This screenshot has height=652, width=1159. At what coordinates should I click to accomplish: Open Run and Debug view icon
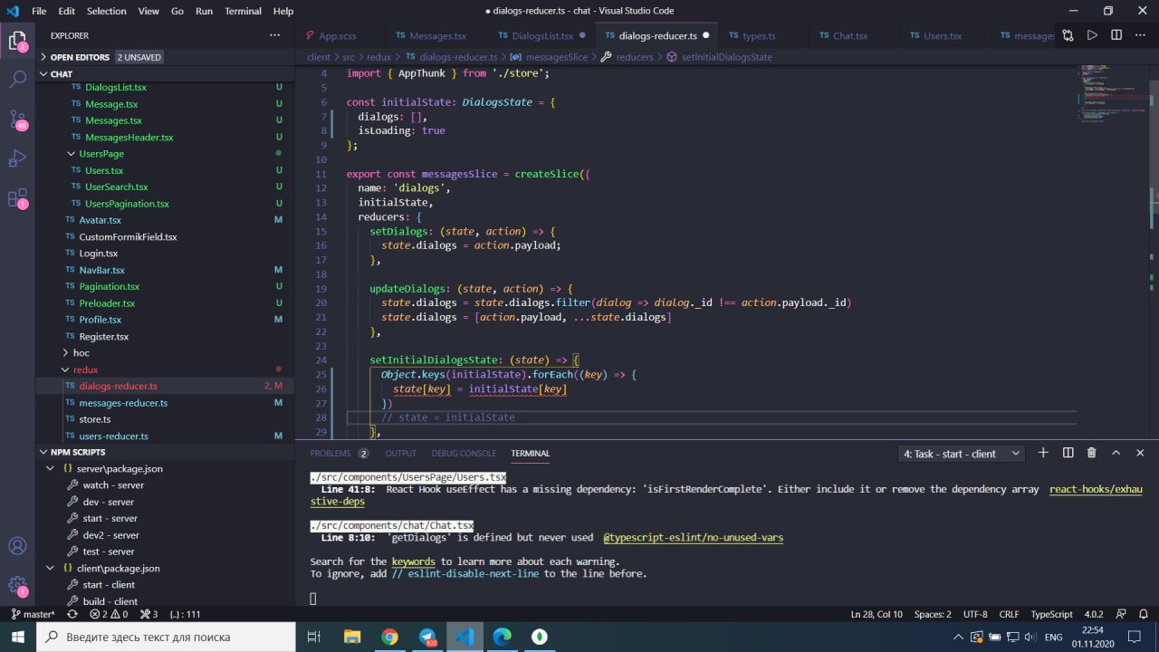tap(17, 159)
